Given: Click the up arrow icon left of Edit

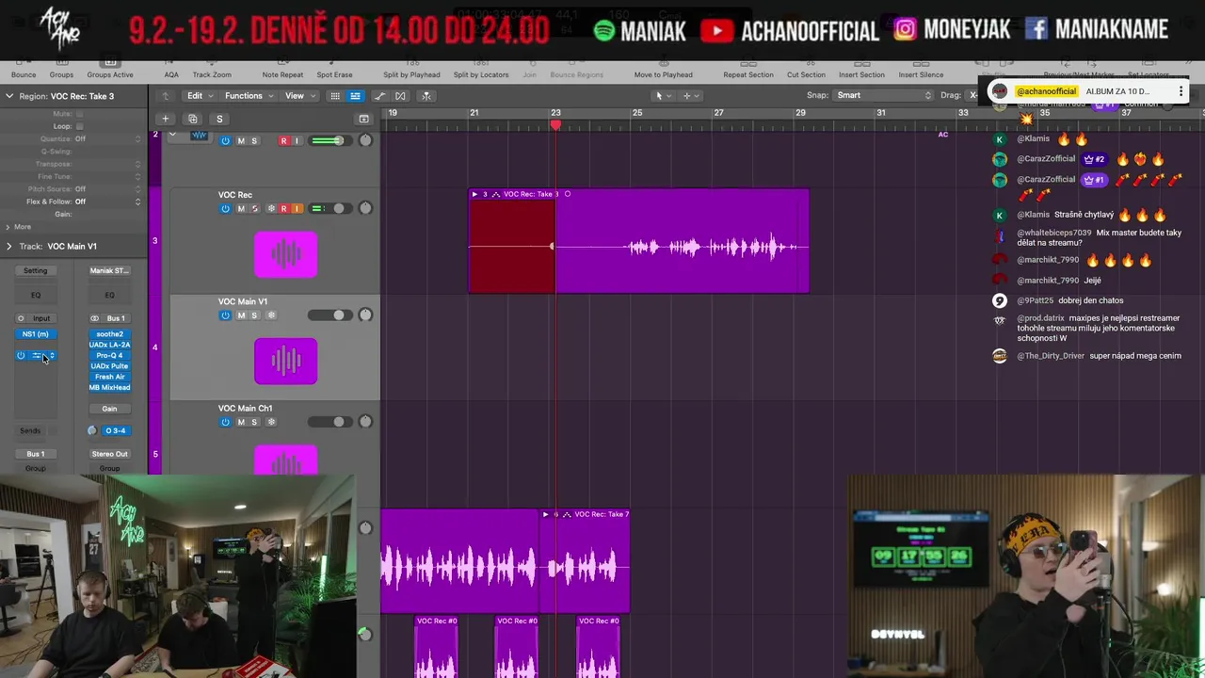Looking at the screenshot, I should coord(165,95).
